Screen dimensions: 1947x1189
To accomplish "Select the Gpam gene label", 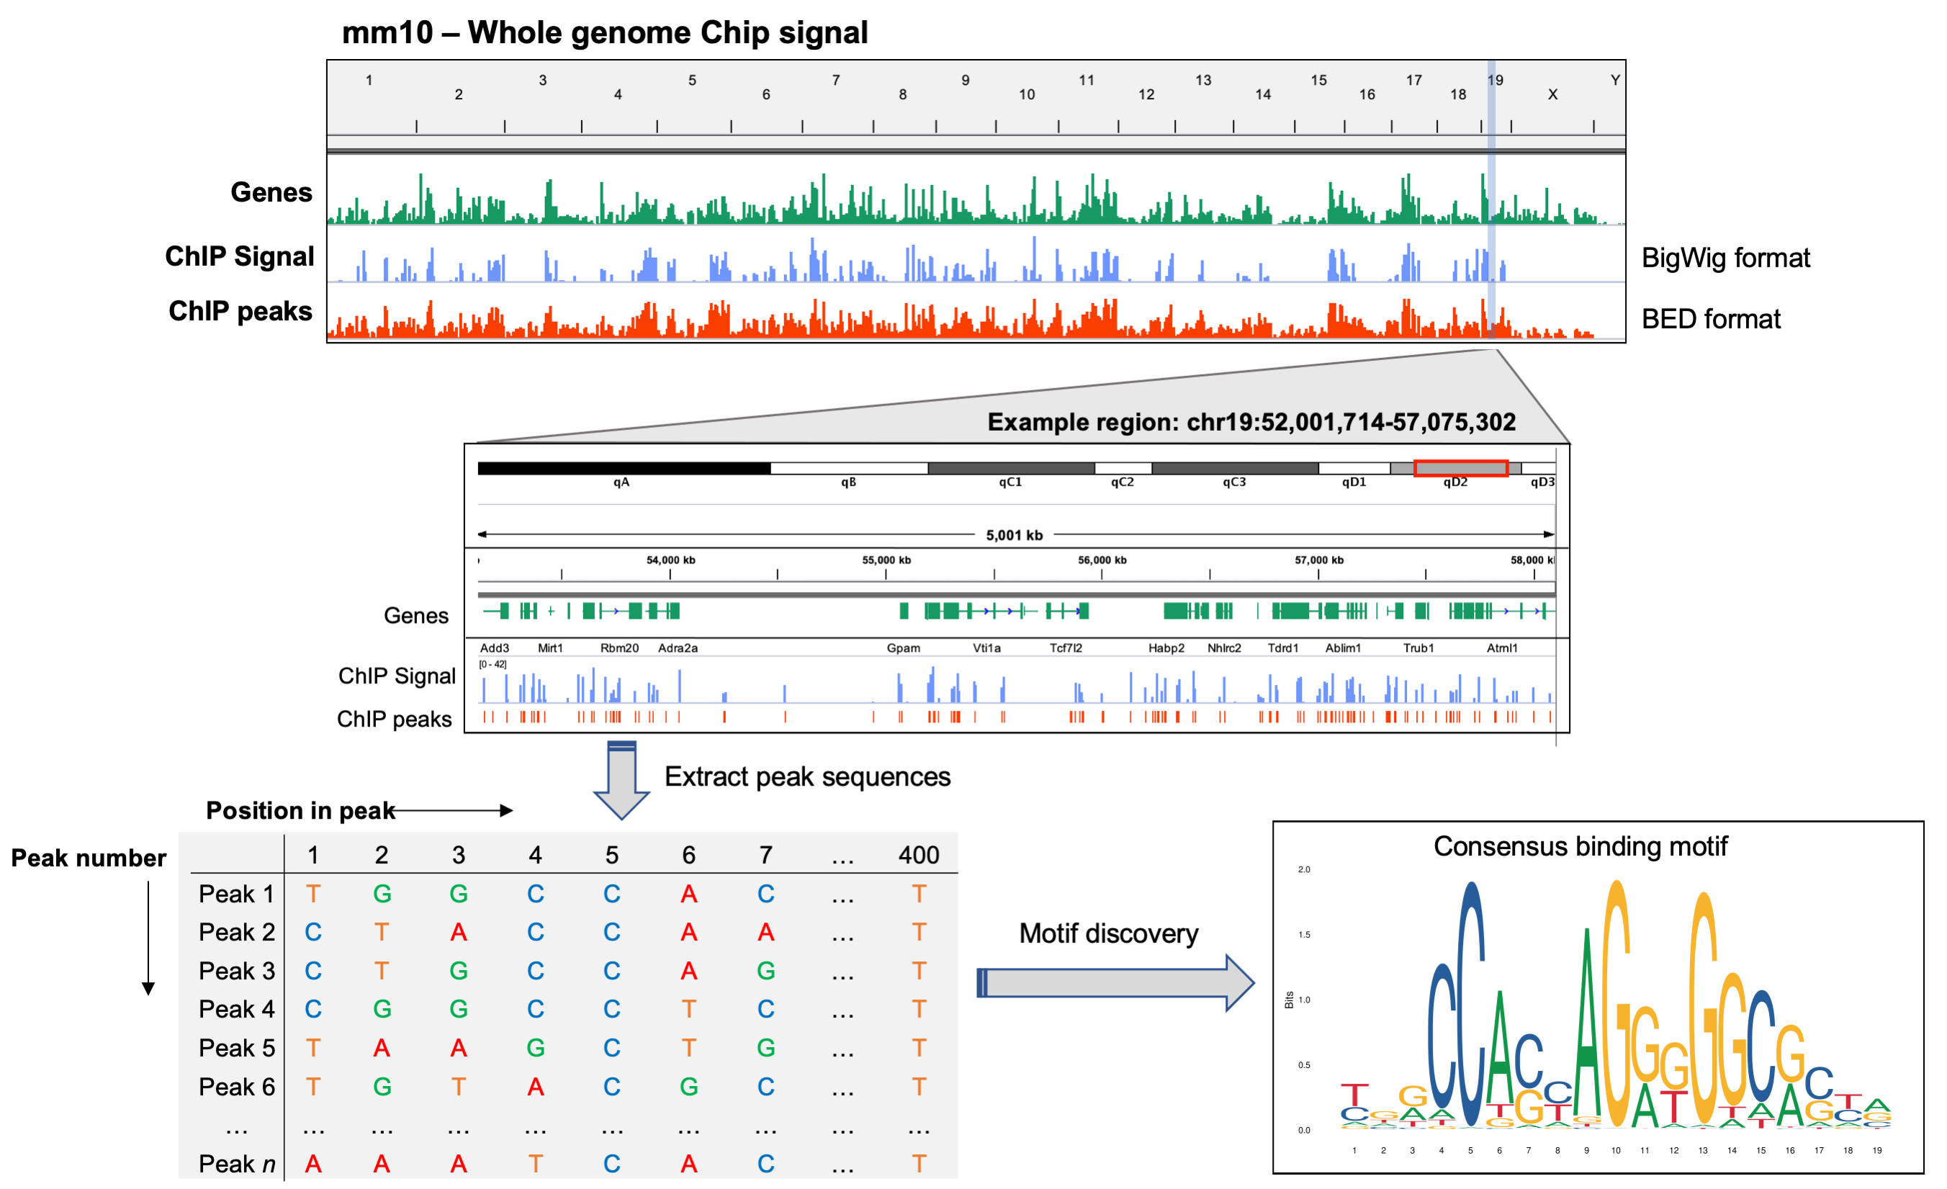I will pos(903,648).
